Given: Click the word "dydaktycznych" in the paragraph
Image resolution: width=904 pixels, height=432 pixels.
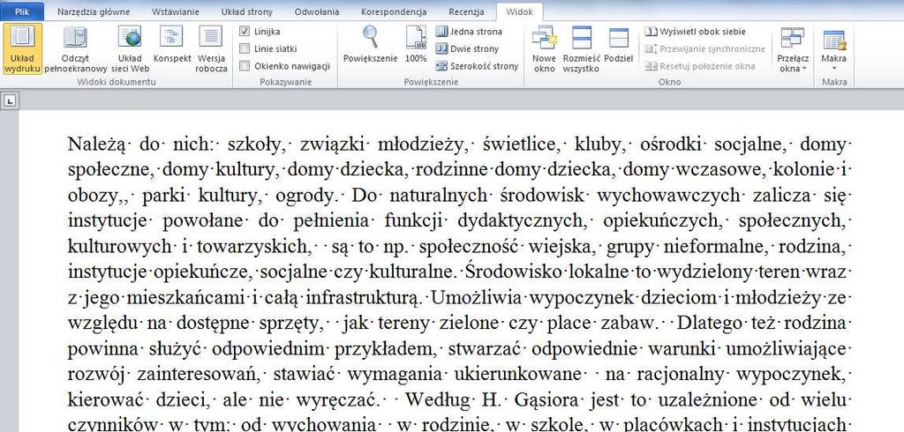Looking at the screenshot, I should click(x=522, y=220).
